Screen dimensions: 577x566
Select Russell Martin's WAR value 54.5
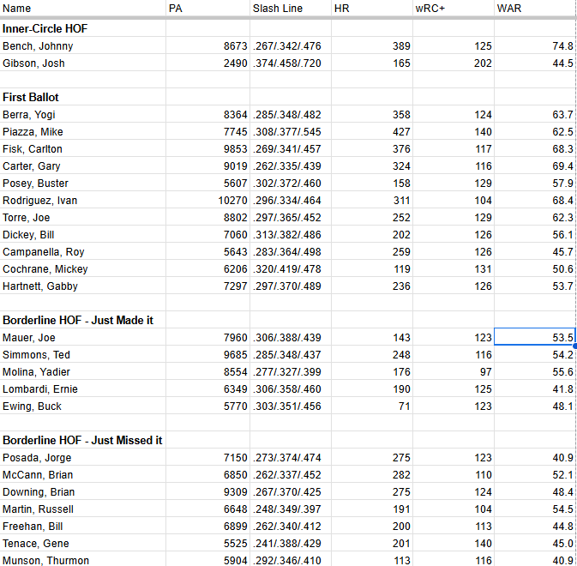[535, 509]
